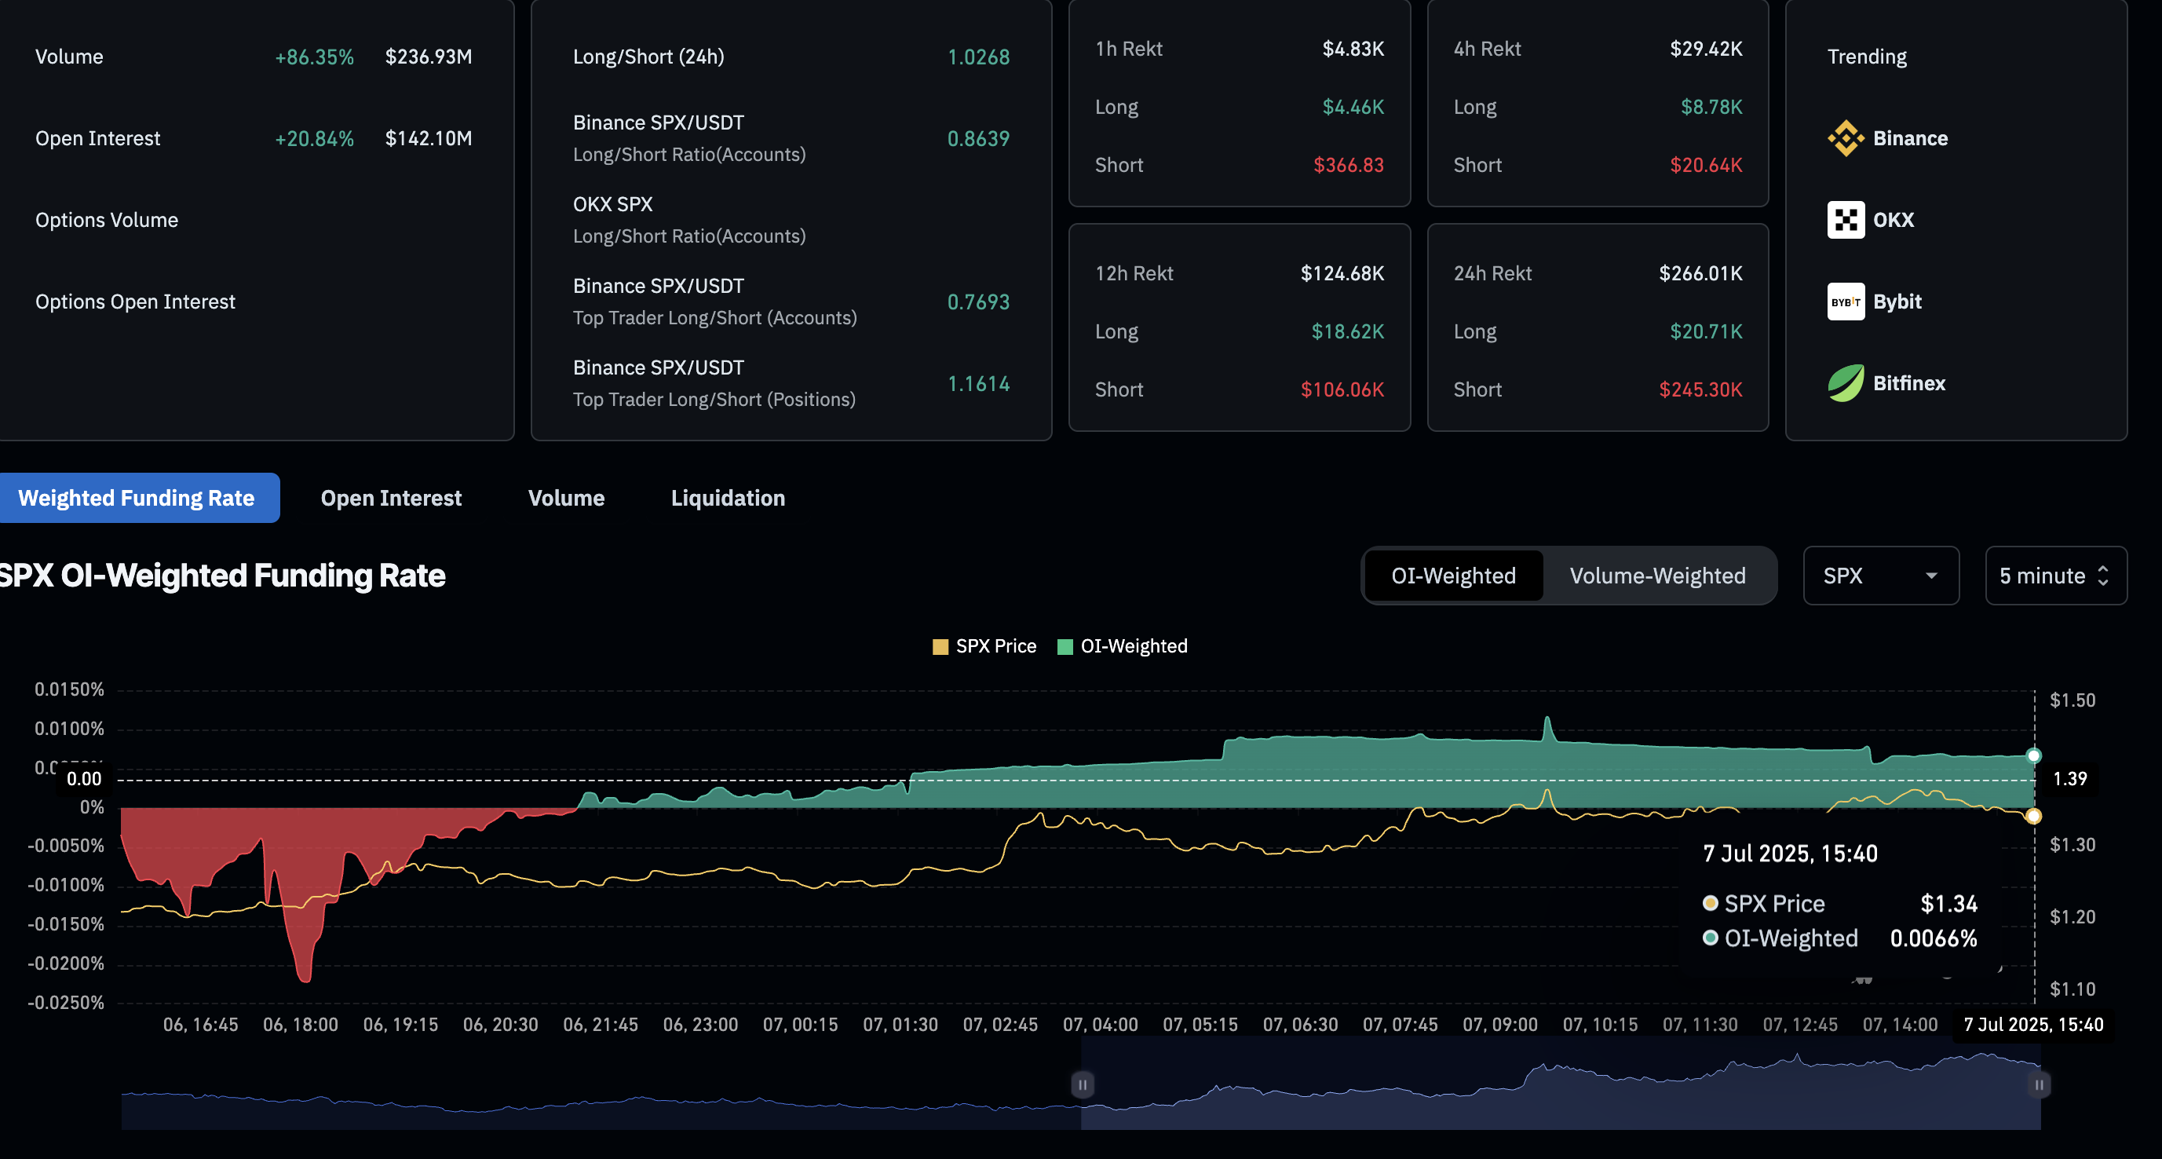Click the 12h Short liquidation $106.06K

[1342, 390]
